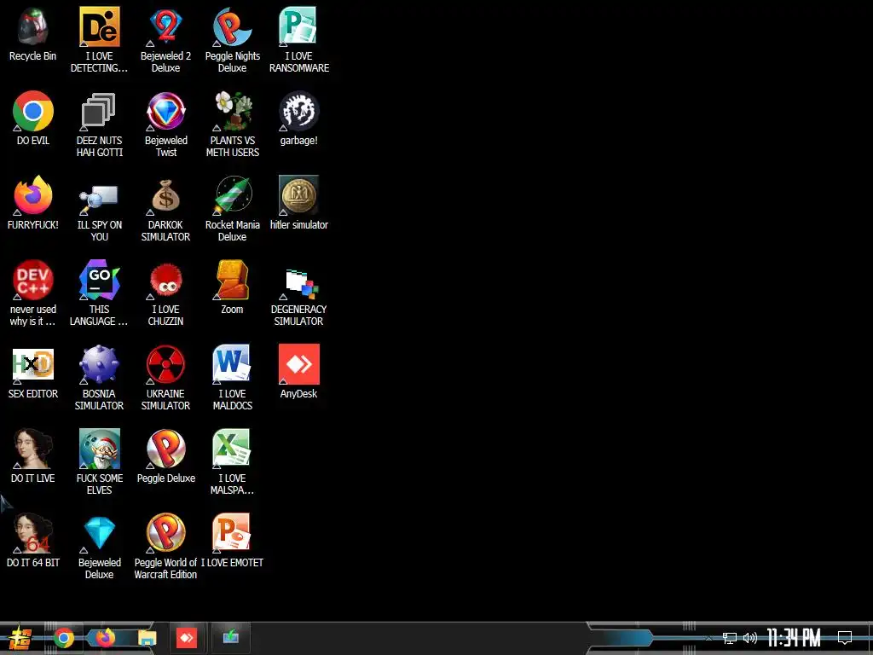Open the 'PLANTS VS' flower-icon game shortcut
Image resolution: width=873 pixels, height=655 pixels.
pos(232,125)
